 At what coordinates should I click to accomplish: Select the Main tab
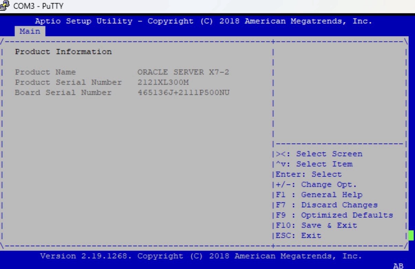coord(30,31)
